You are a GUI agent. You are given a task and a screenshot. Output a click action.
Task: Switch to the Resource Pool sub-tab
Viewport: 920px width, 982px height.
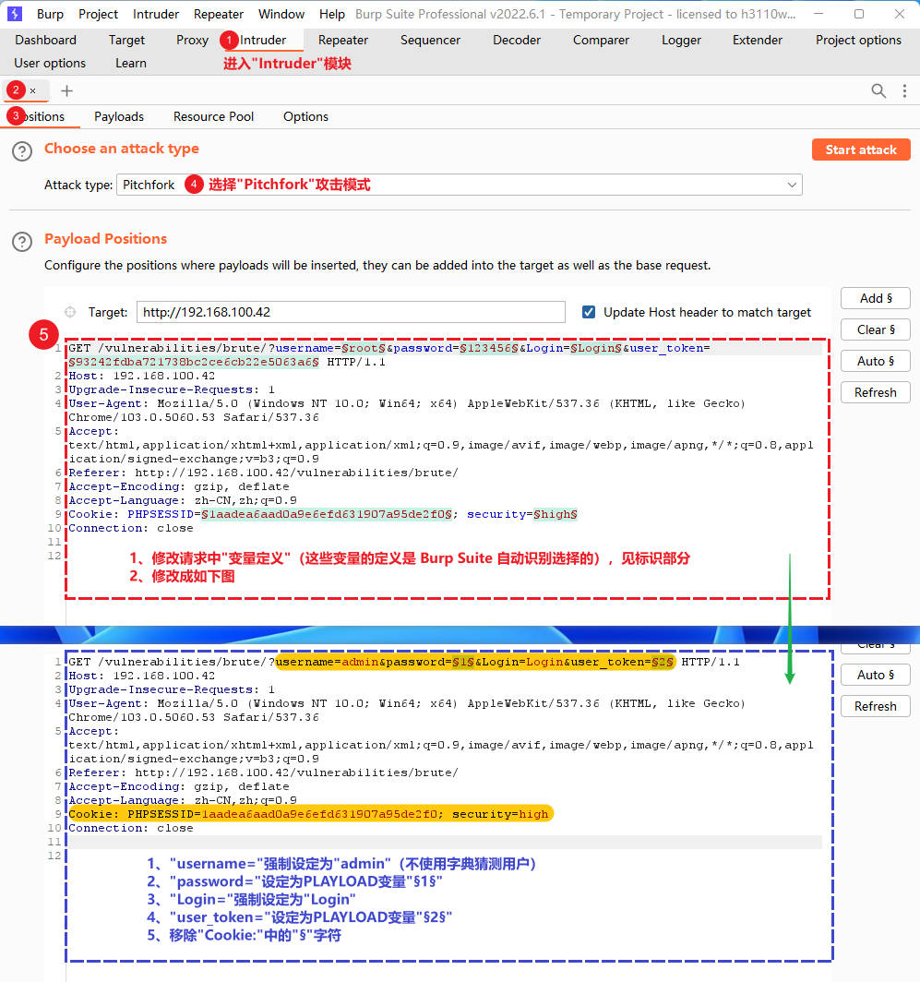point(213,116)
